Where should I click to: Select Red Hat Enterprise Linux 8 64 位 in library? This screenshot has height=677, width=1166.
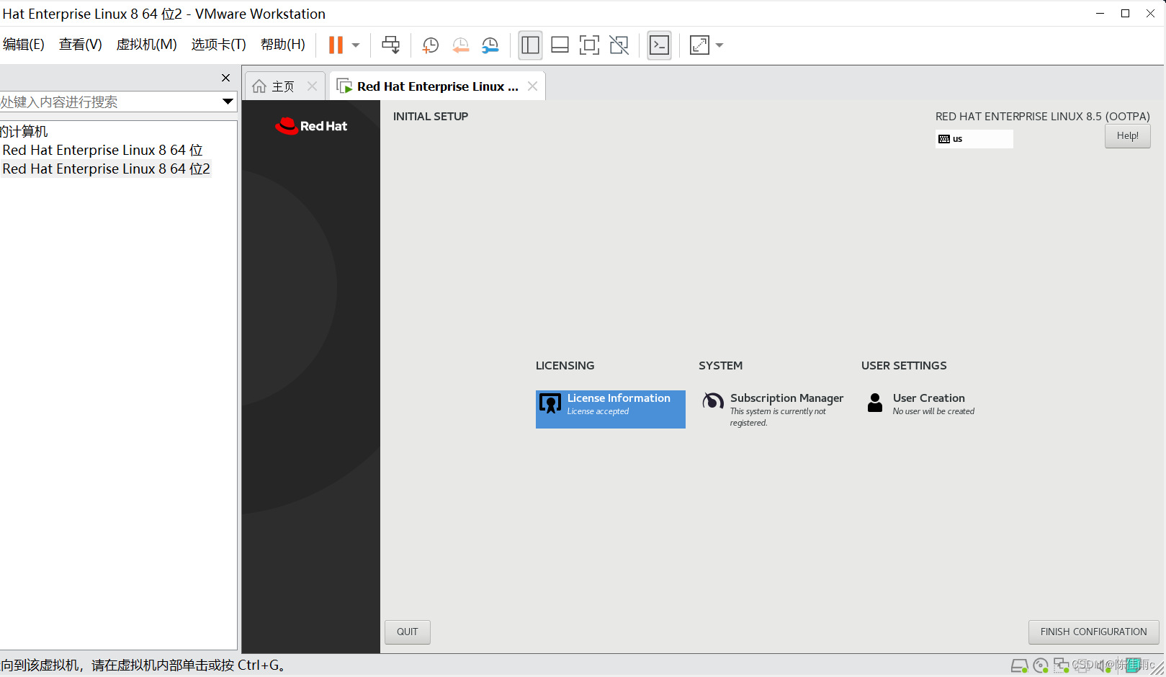(x=102, y=150)
